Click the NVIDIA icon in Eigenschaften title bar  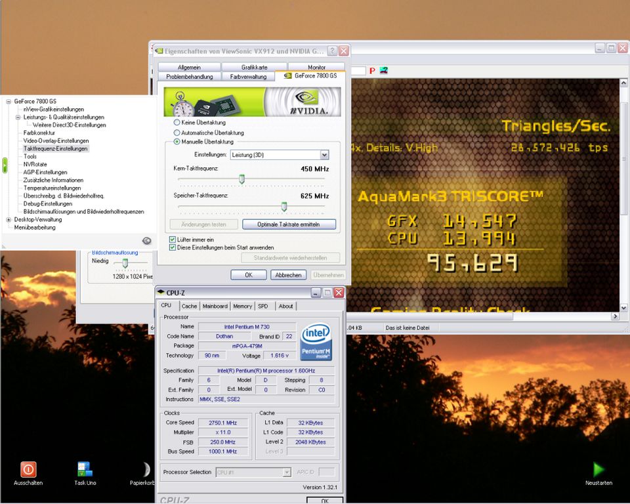(159, 51)
